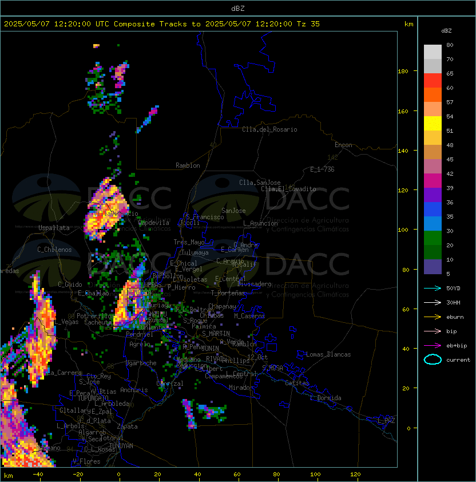Click the magenta eb+bip arrow symbol
This screenshot has height=482, width=476.
pyautogui.click(x=433, y=346)
